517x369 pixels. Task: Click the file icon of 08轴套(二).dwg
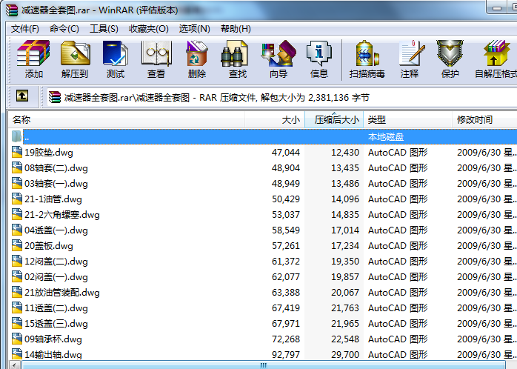[17, 167]
